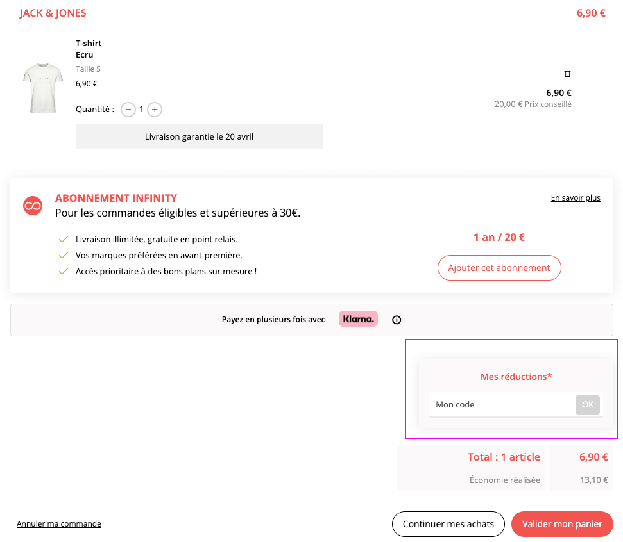The image size is (623, 542).
Task: Open Klarna payment info icon
Action: [x=397, y=320]
